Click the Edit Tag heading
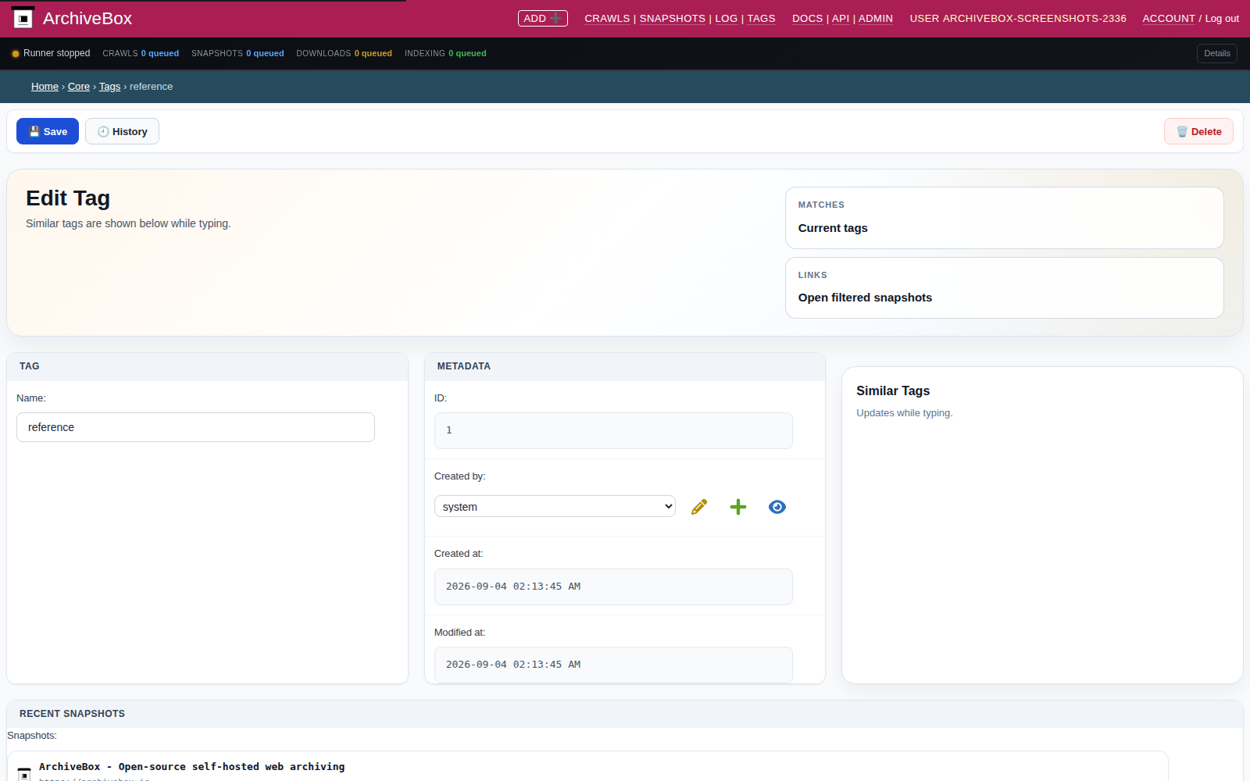 click(68, 198)
